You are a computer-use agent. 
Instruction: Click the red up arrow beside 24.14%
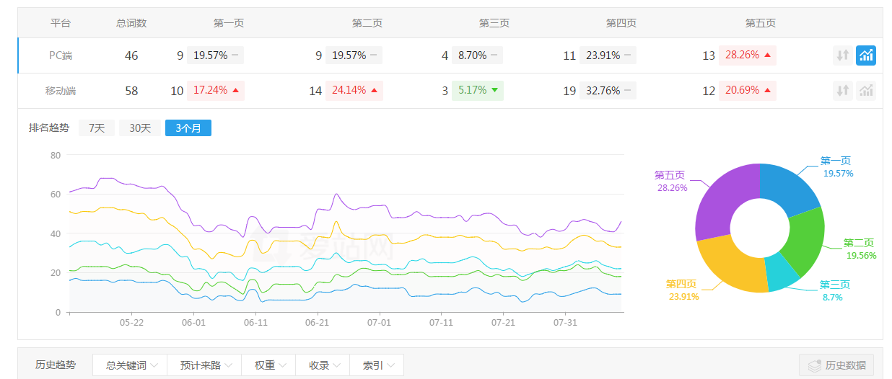[x=374, y=91]
